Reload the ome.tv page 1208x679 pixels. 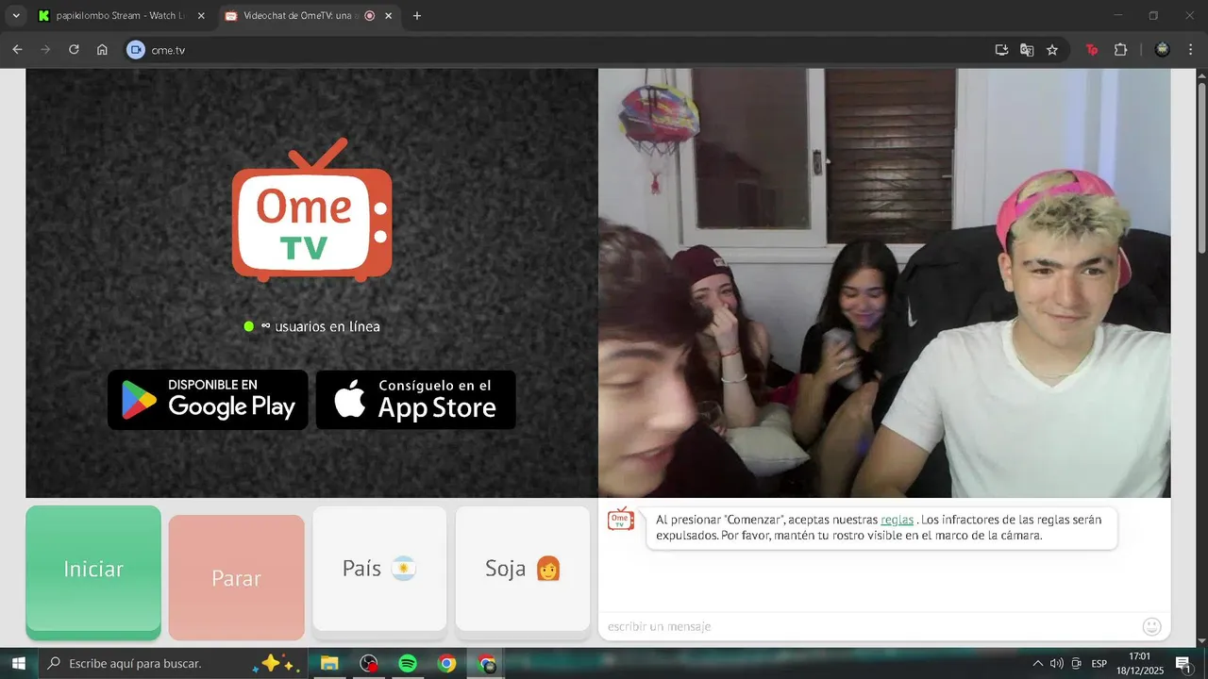74,50
